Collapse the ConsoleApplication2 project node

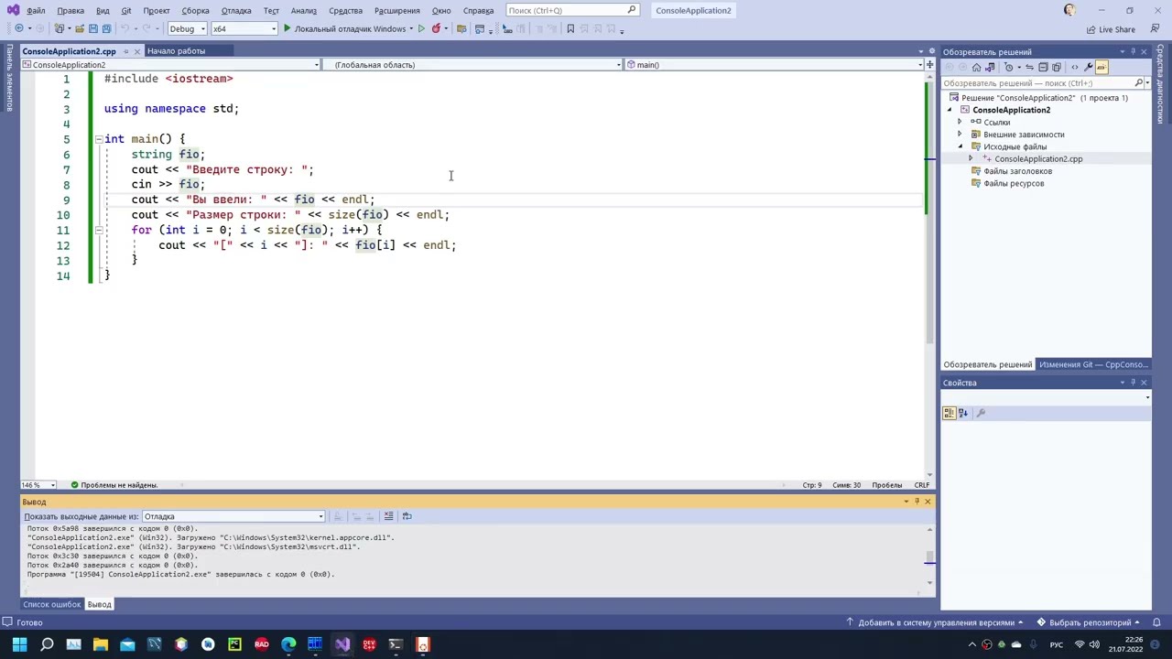point(950,110)
